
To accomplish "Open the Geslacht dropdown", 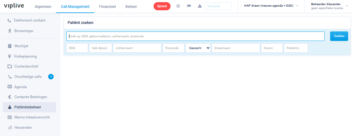I will (198, 48).
